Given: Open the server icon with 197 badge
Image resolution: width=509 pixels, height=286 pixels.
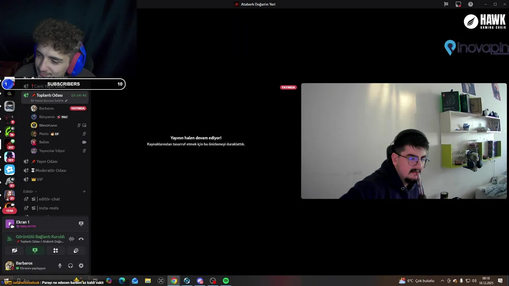Looking at the screenshot, I should [10, 157].
